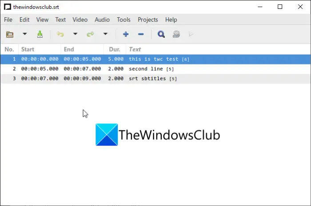The width and height of the screenshot is (311, 206).
Task: Click the No. column header
Action: pos(9,49)
